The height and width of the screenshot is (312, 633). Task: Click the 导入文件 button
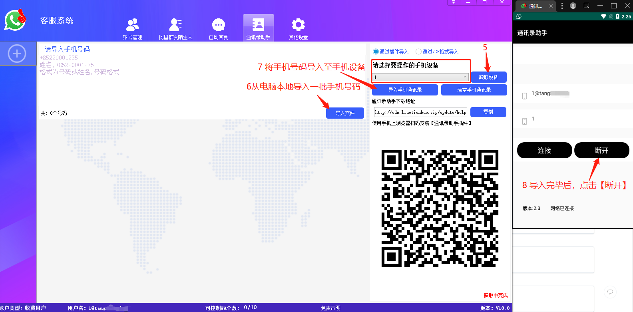[x=345, y=113]
